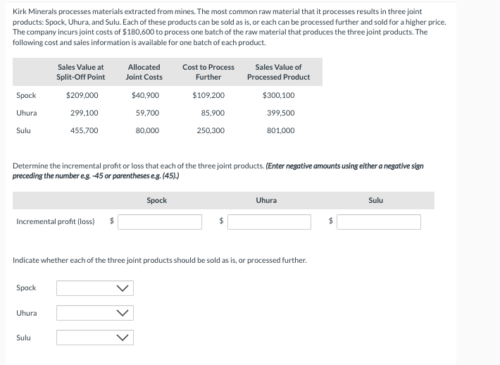Click the Sales Value at Split-Off Point header
This screenshot has width=500, height=365.
81,72
